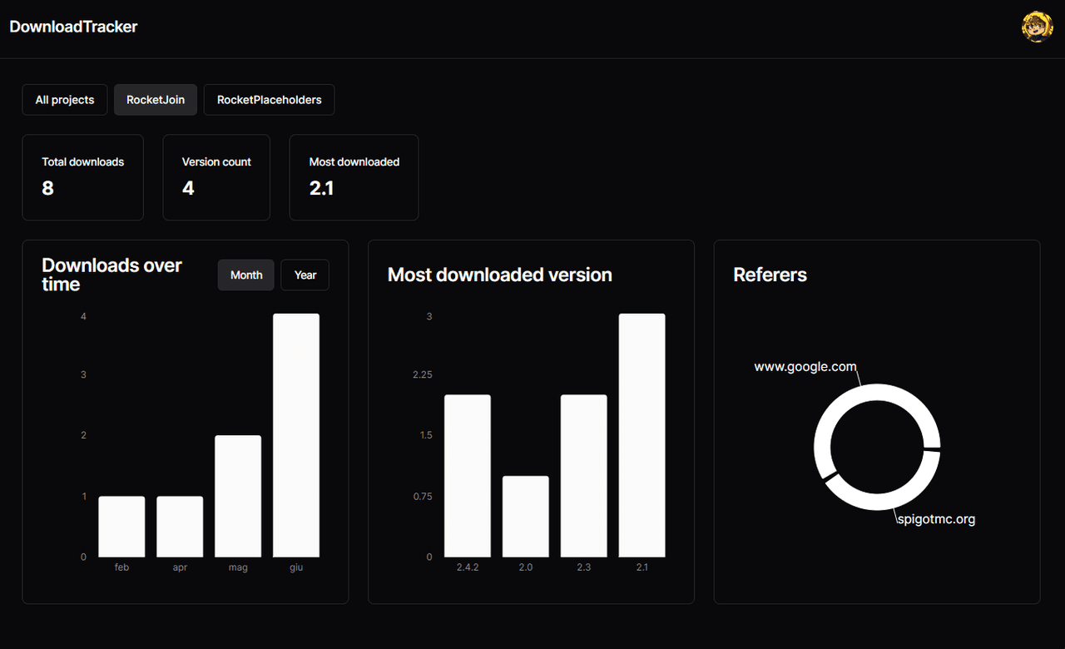Click the www.google.com donut label
1065x649 pixels.
click(x=805, y=367)
